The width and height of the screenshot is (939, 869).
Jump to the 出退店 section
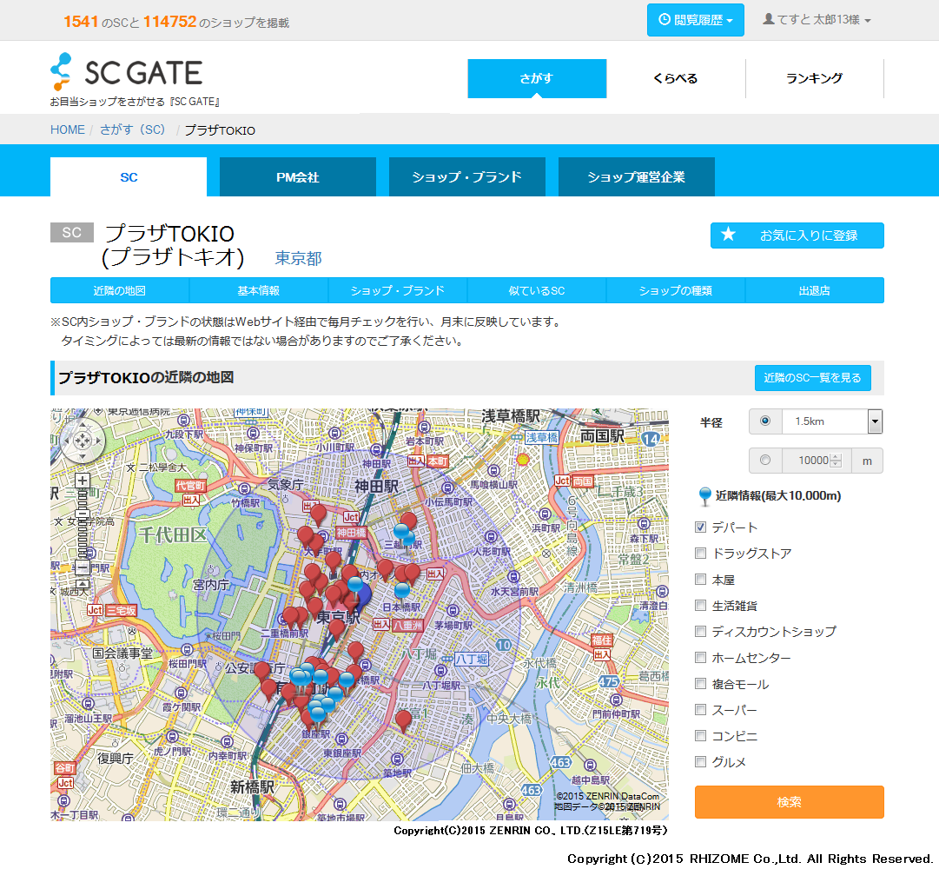815,290
